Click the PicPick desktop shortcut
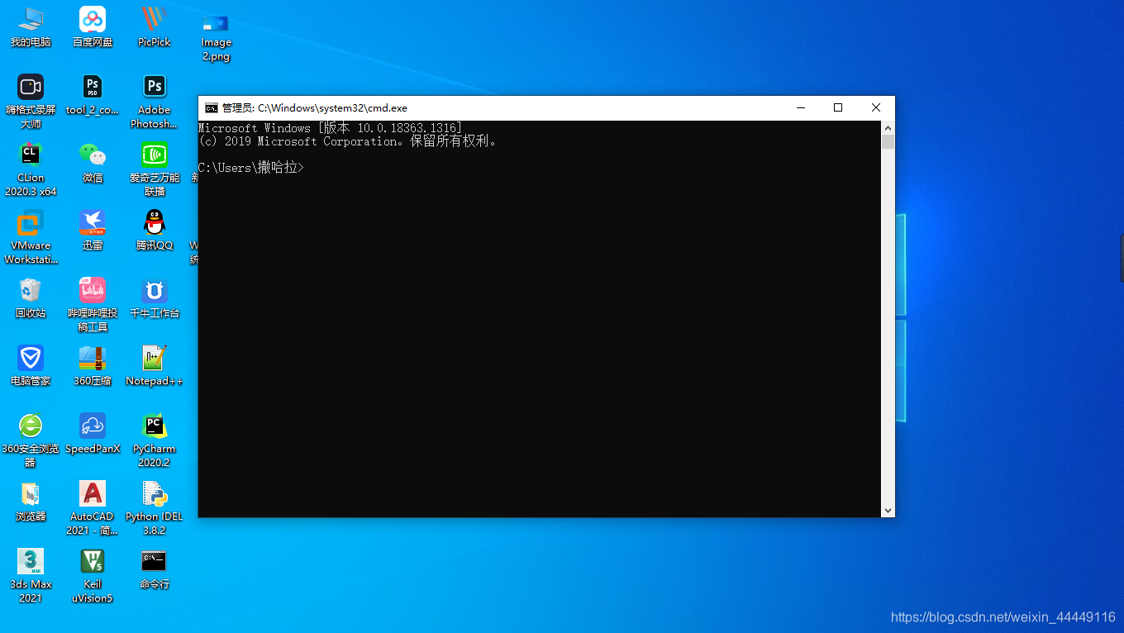Image resolution: width=1124 pixels, height=633 pixels. tap(155, 27)
